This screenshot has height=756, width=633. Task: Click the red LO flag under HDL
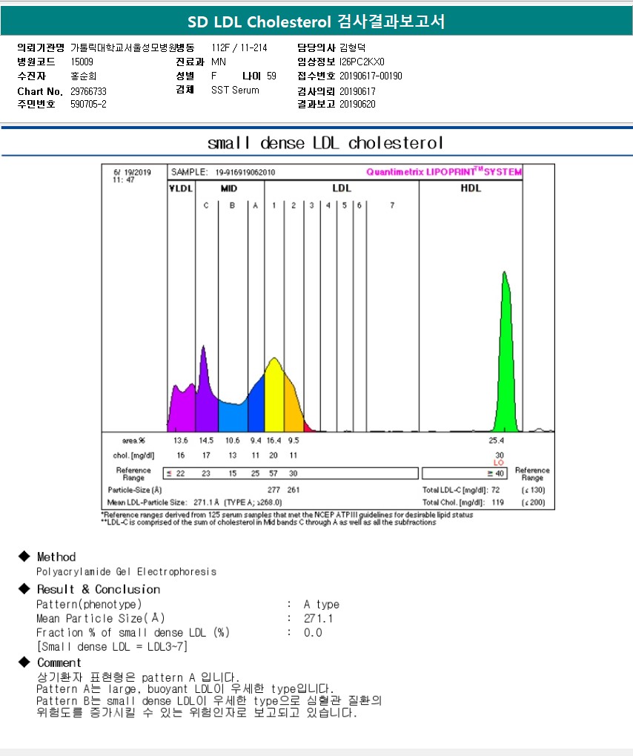point(499,463)
